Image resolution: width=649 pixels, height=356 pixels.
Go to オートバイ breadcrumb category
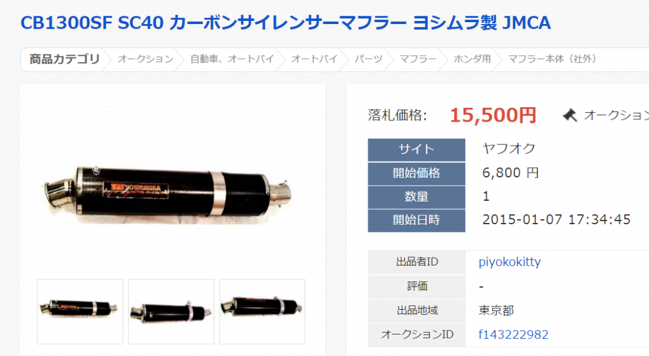[x=314, y=59]
